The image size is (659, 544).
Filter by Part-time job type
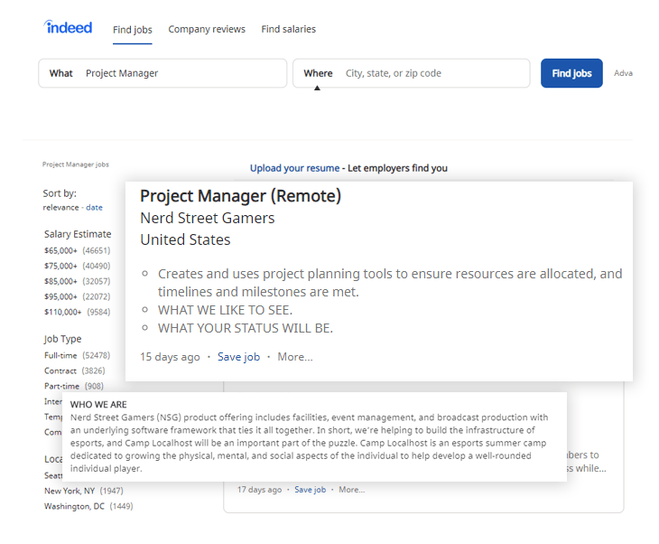[73, 386]
